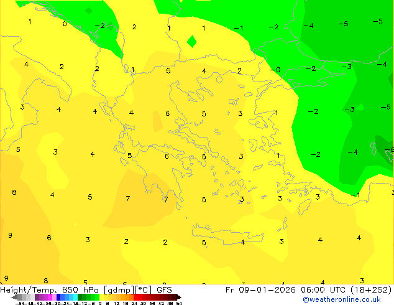
Task: Click the '12' legend scale label
Action: [x=117, y=303]
